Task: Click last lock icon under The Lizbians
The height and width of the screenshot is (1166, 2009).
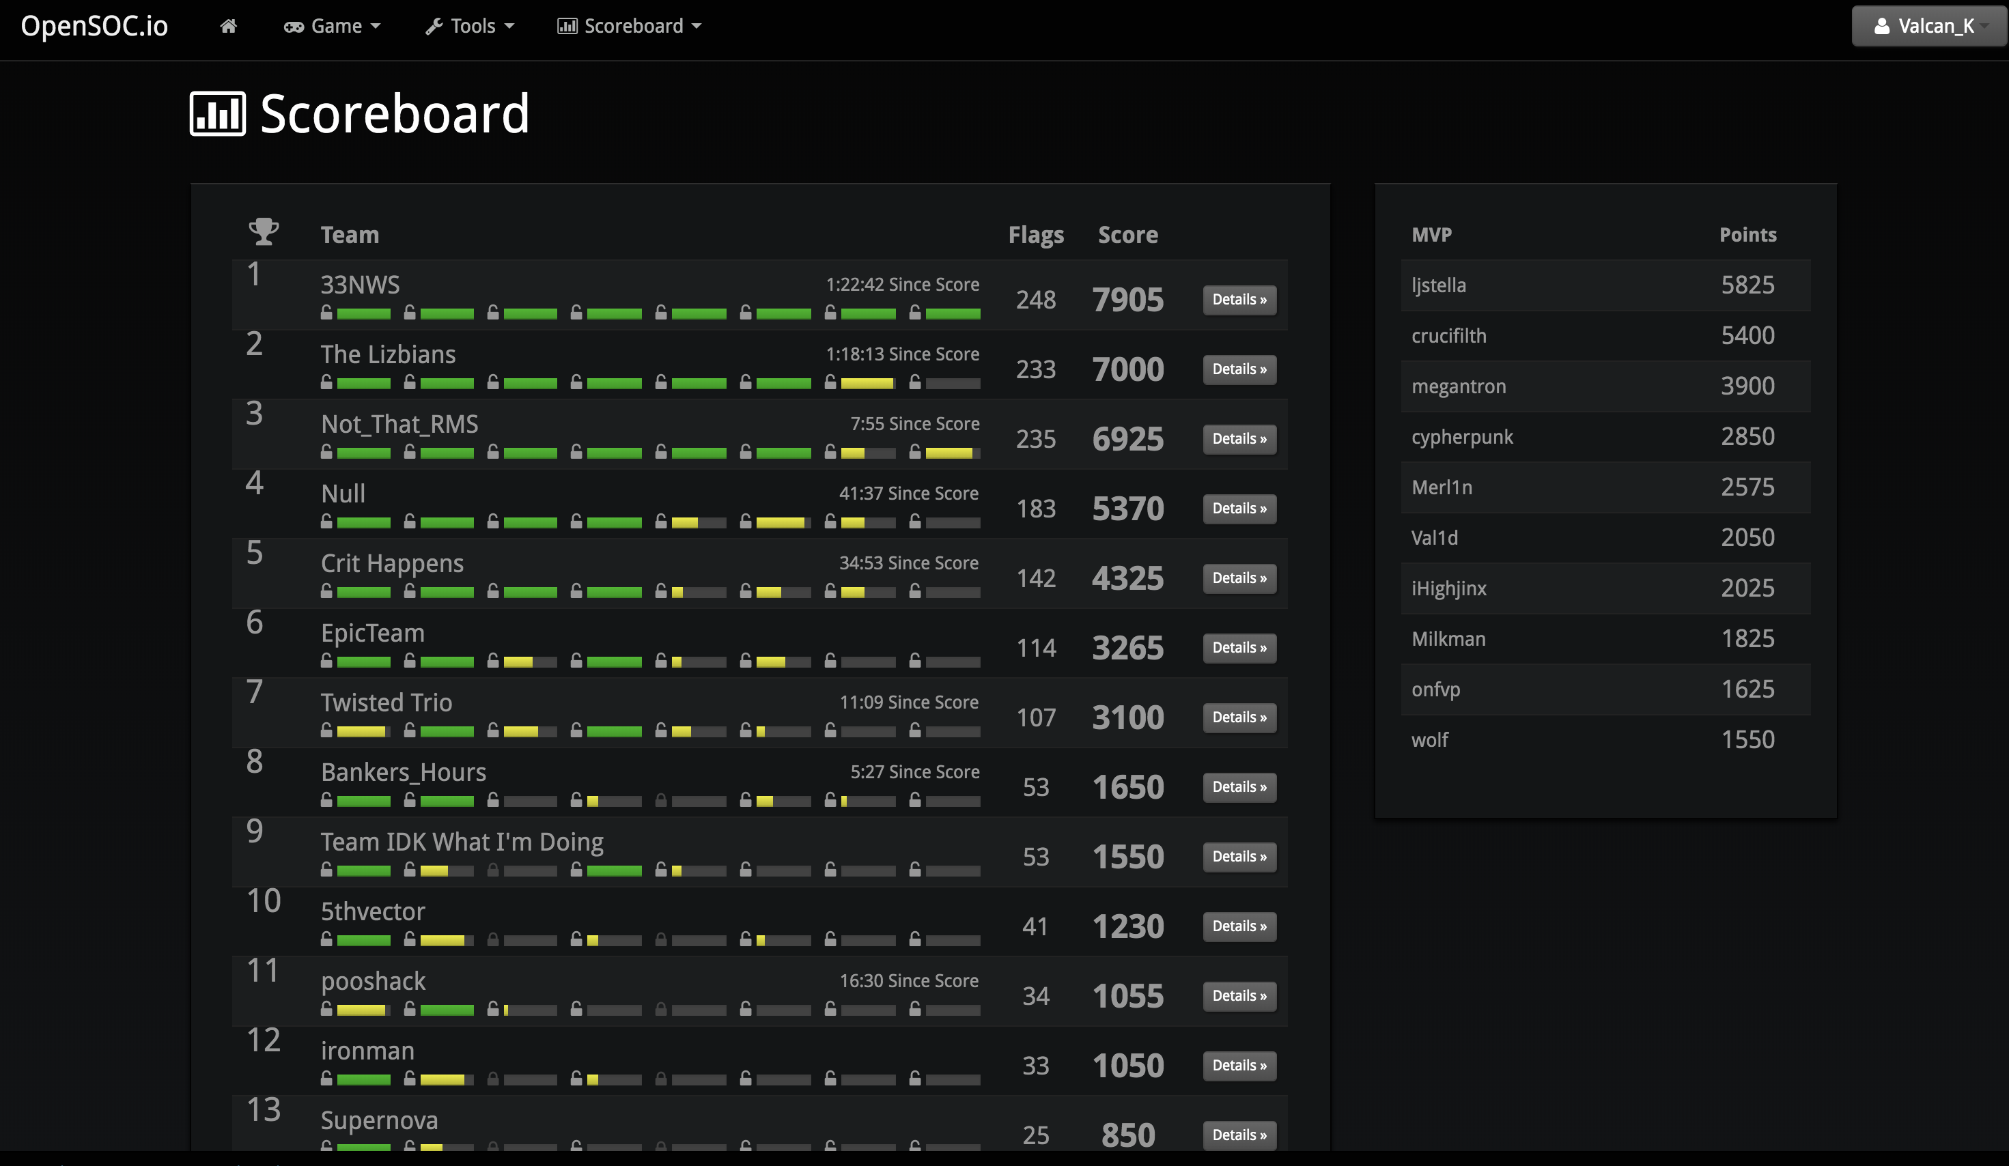Action: 914,382
